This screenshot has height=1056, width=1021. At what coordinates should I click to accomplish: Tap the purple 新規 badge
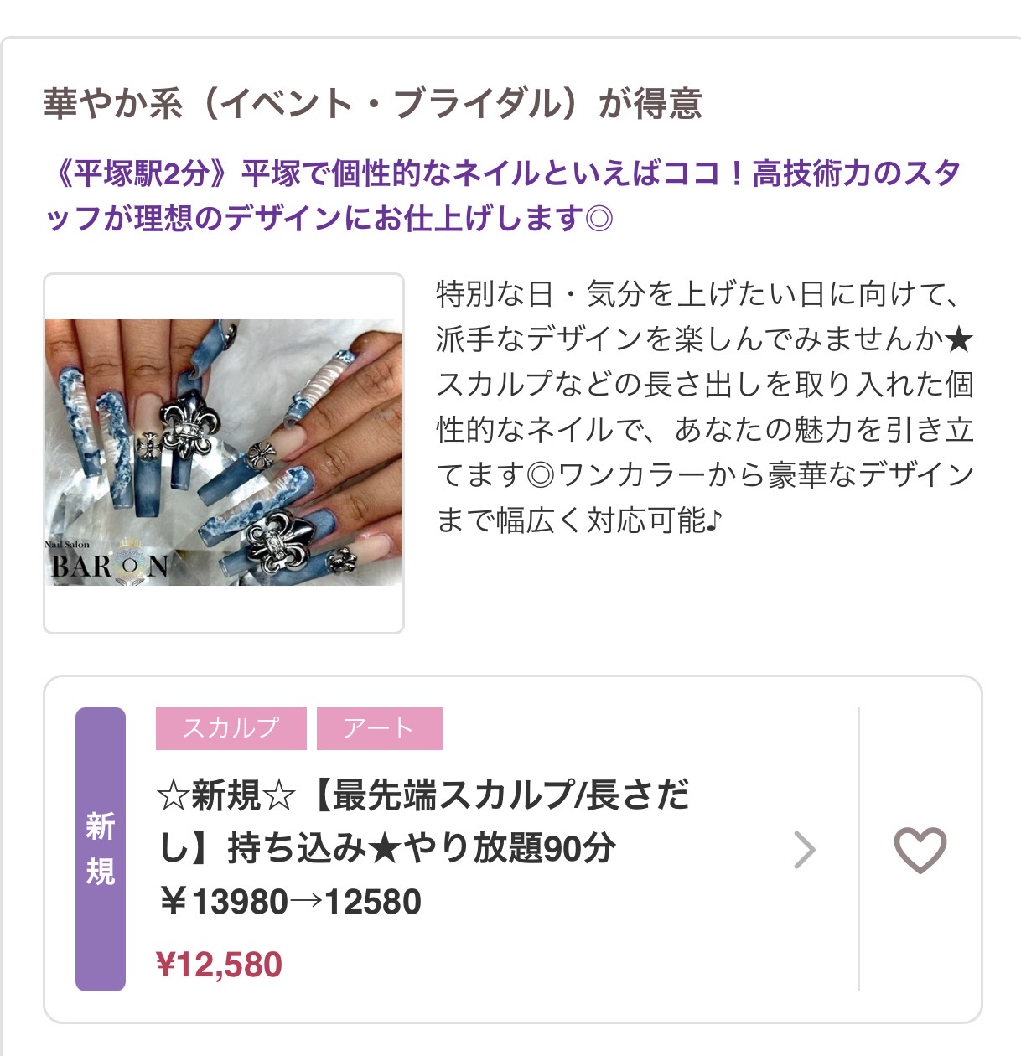coord(101,849)
